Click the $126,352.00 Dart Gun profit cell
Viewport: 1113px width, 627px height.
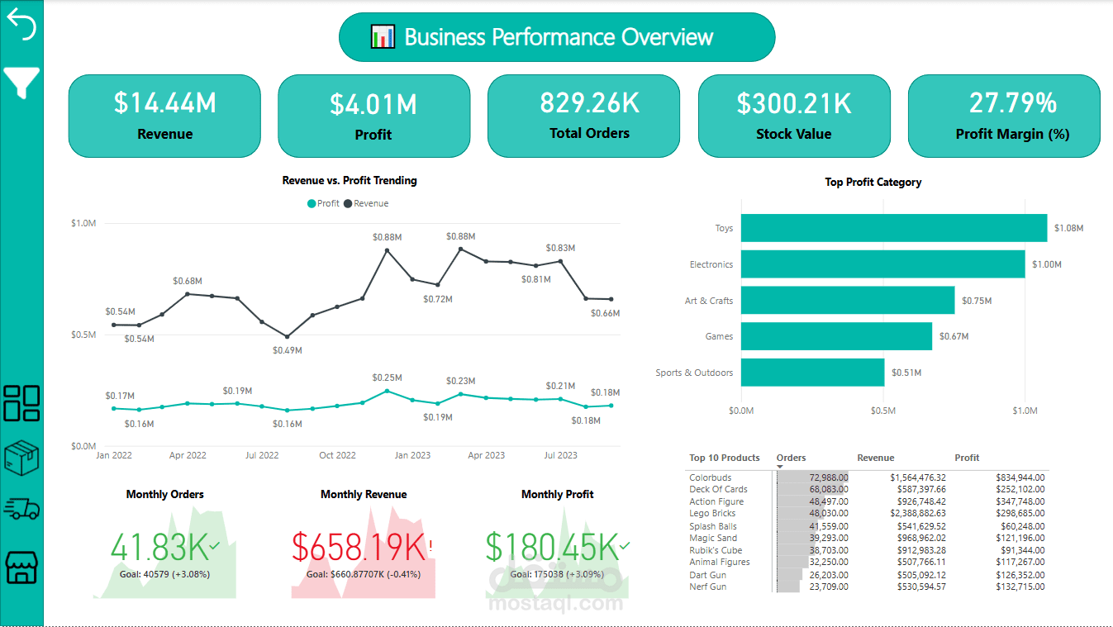tap(1020, 575)
